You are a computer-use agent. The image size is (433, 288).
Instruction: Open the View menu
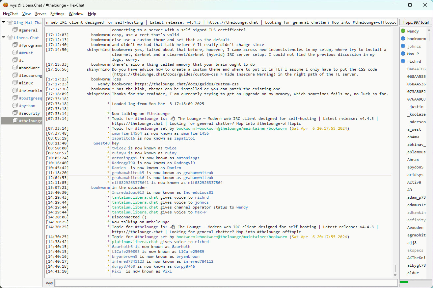[27, 14]
